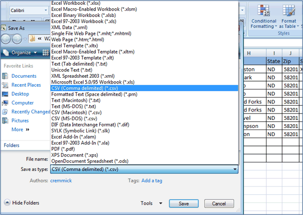Click the Recently Changed search icon
Image resolution: width=303 pixels, height=215 pixels.
5,112
